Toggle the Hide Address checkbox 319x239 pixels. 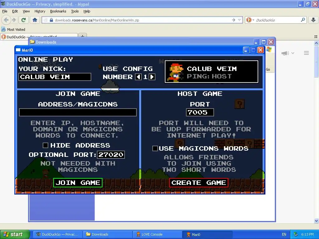45,145
